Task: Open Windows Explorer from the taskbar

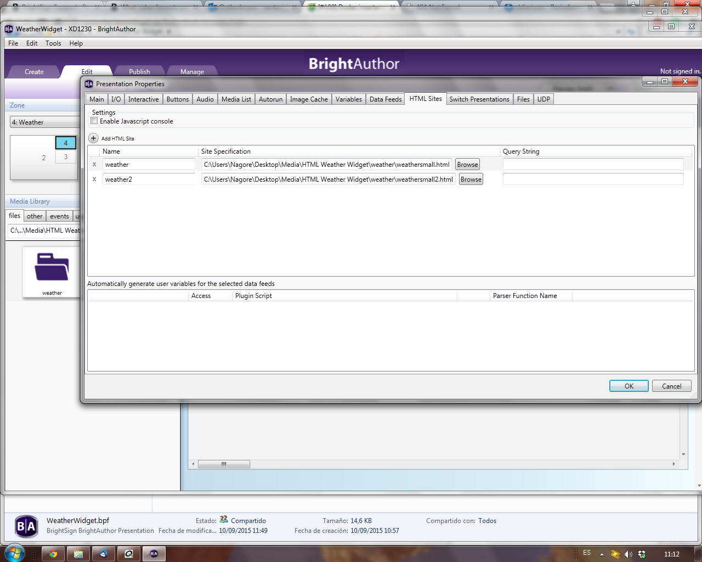Action: point(78,554)
